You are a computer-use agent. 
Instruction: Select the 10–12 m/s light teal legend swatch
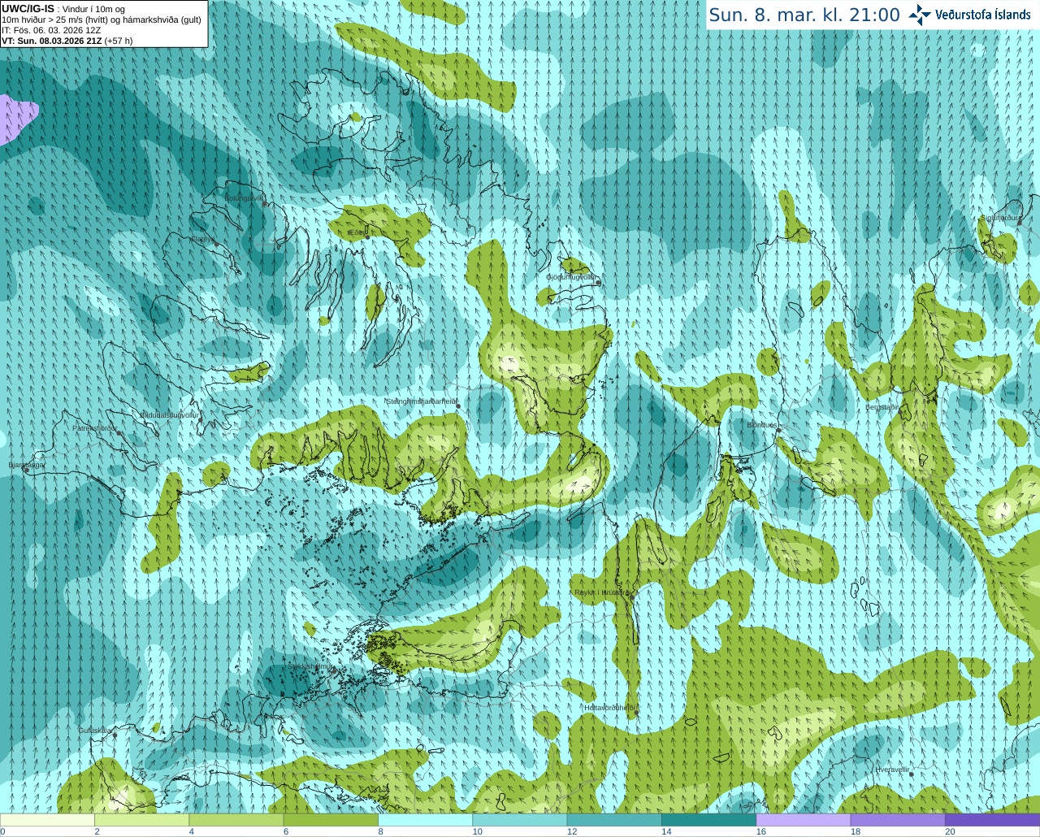coord(519,820)
